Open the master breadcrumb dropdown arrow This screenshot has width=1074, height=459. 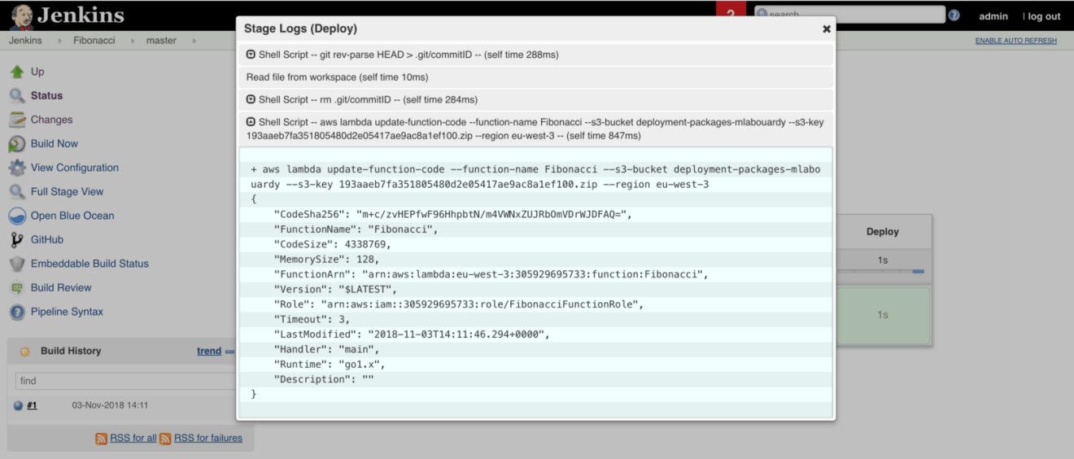coord(194,41)
